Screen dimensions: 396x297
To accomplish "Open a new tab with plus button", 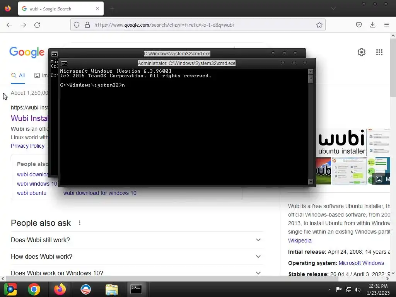I will [x=112, y=9].
